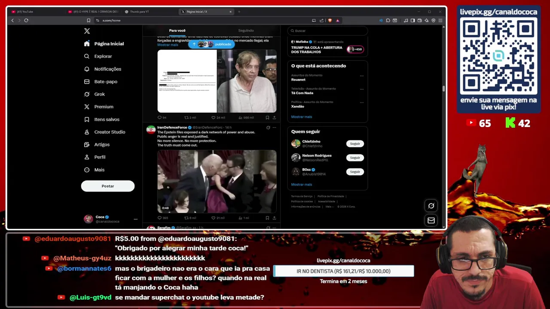Like the post with 24 mil likes
This screenshot has width=550, height=309.
click(x=218, y=118)
